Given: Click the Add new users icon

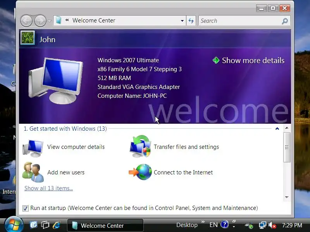Looking at the screenshot, I should [33, 172].
